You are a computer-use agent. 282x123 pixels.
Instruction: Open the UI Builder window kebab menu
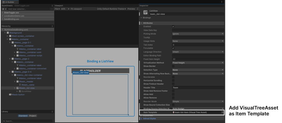[222, 2]
